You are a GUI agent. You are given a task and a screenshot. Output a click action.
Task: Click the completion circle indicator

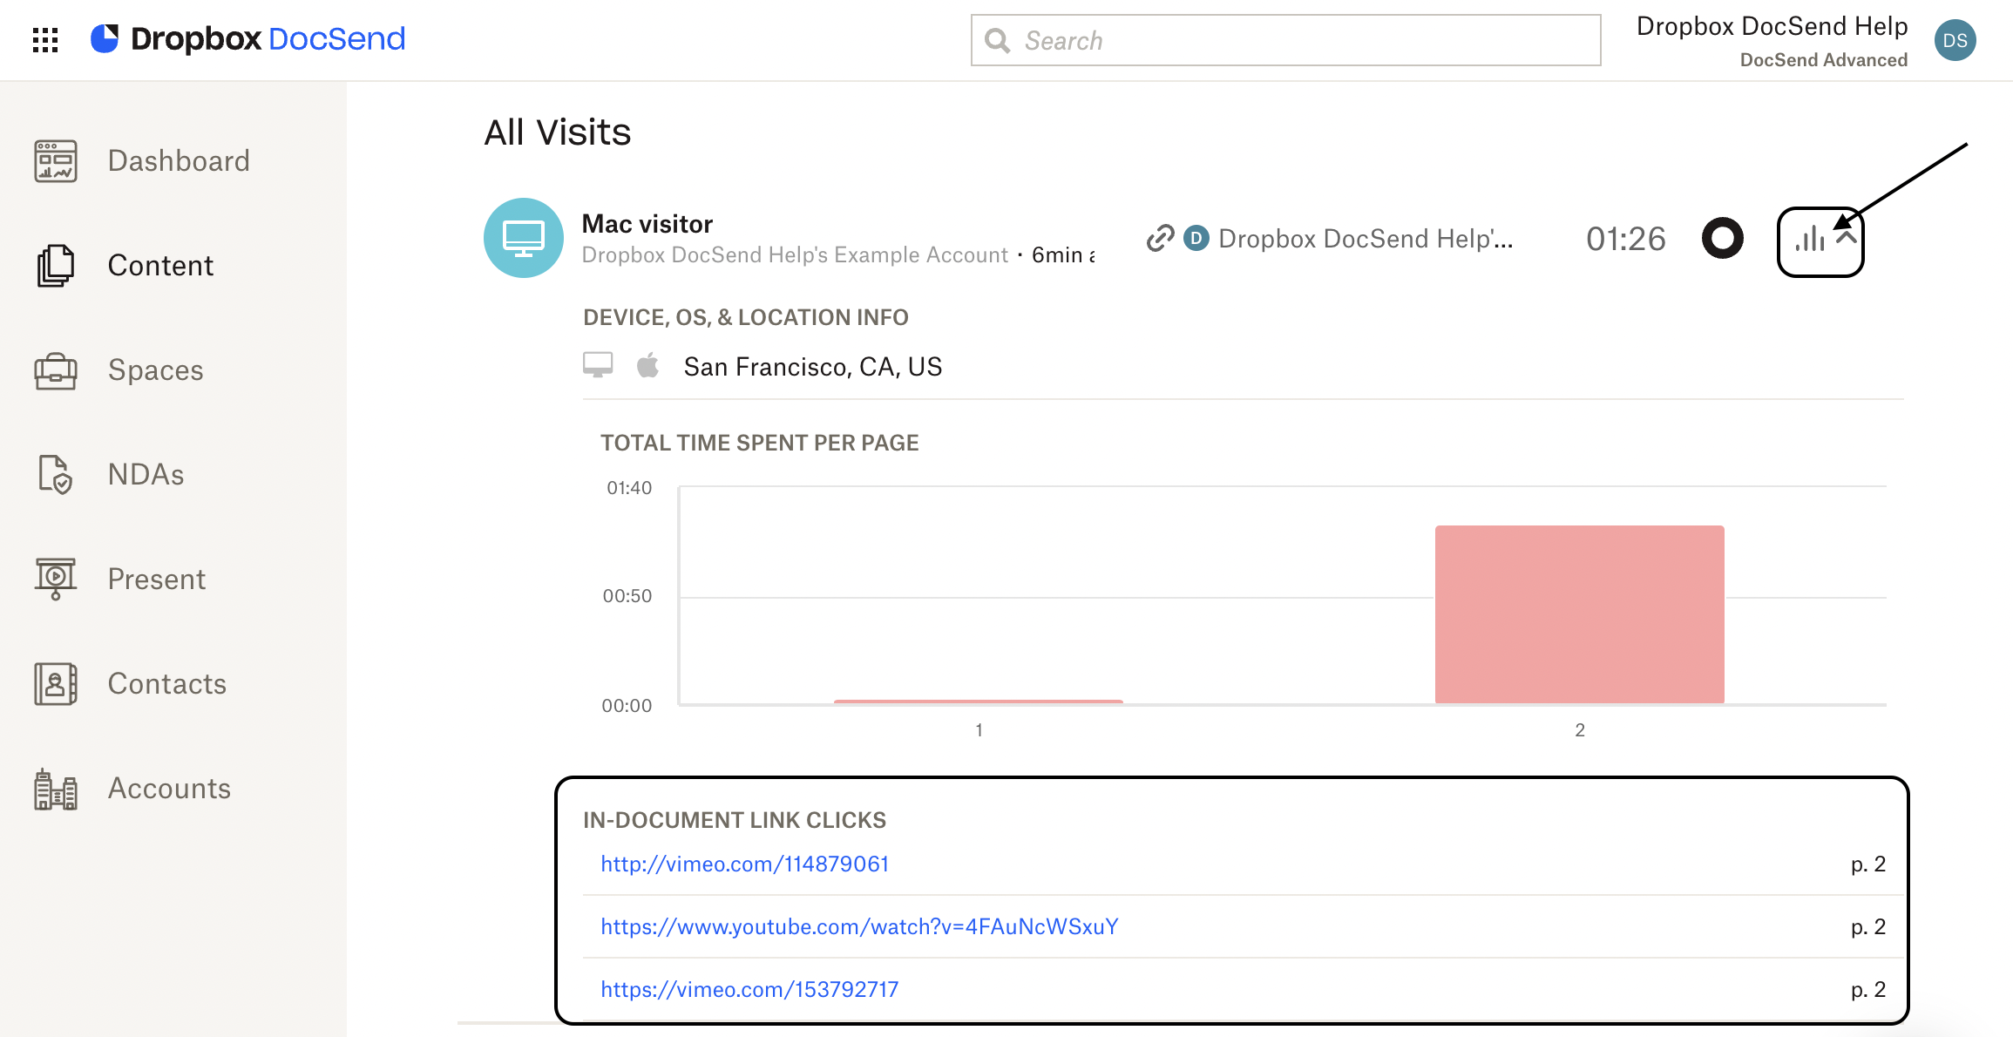coord(1723,238)
